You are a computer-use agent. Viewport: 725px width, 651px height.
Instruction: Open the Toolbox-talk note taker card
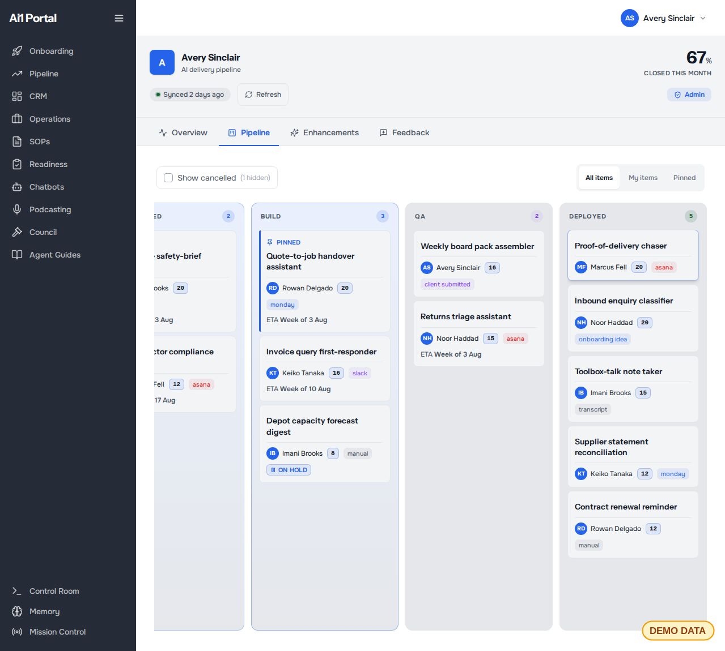pos(633,389)
